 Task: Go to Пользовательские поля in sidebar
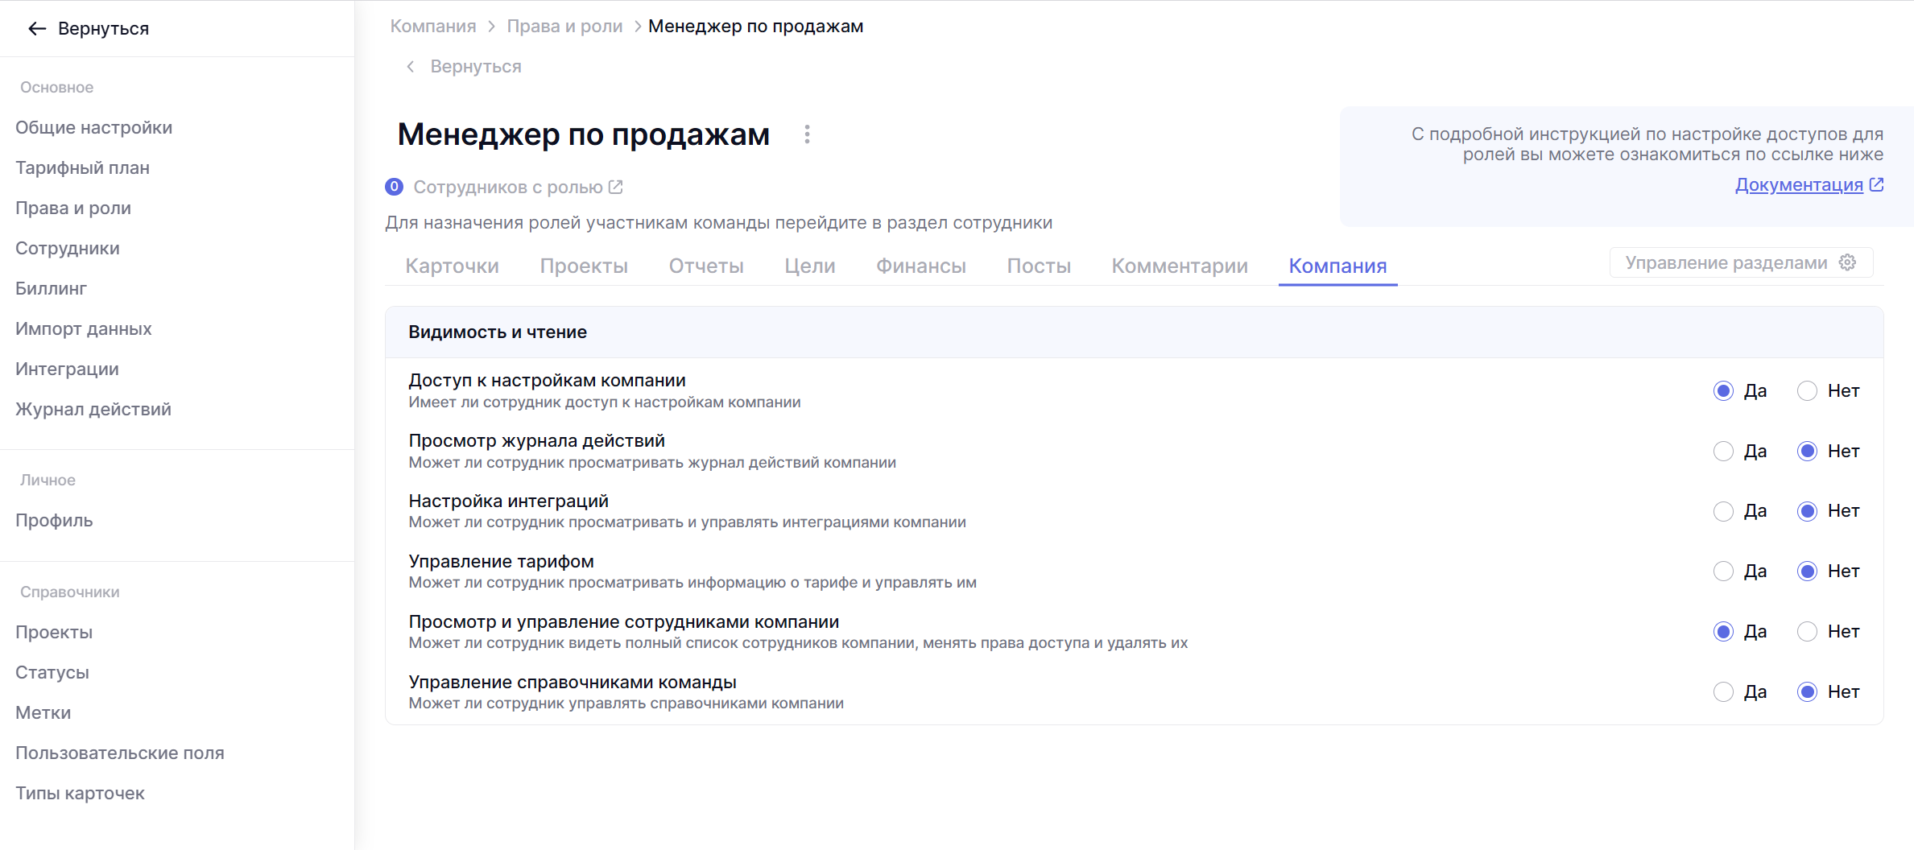pos(120,753)
